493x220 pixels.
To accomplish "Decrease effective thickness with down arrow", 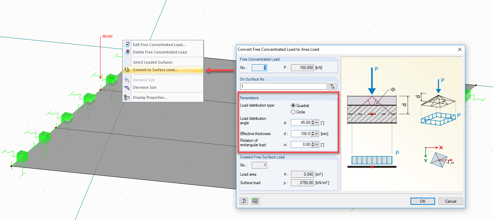I will pyautogui.click(x=313, y=135).
